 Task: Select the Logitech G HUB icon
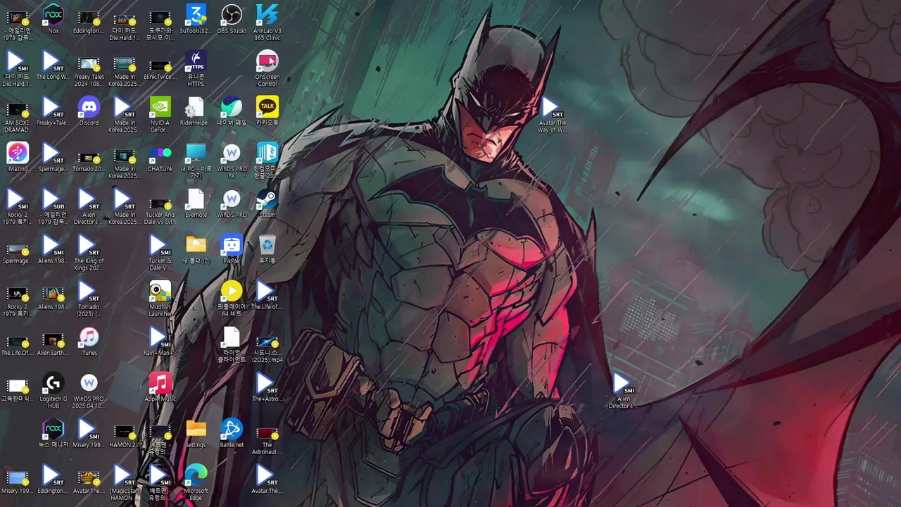point(53,391)
